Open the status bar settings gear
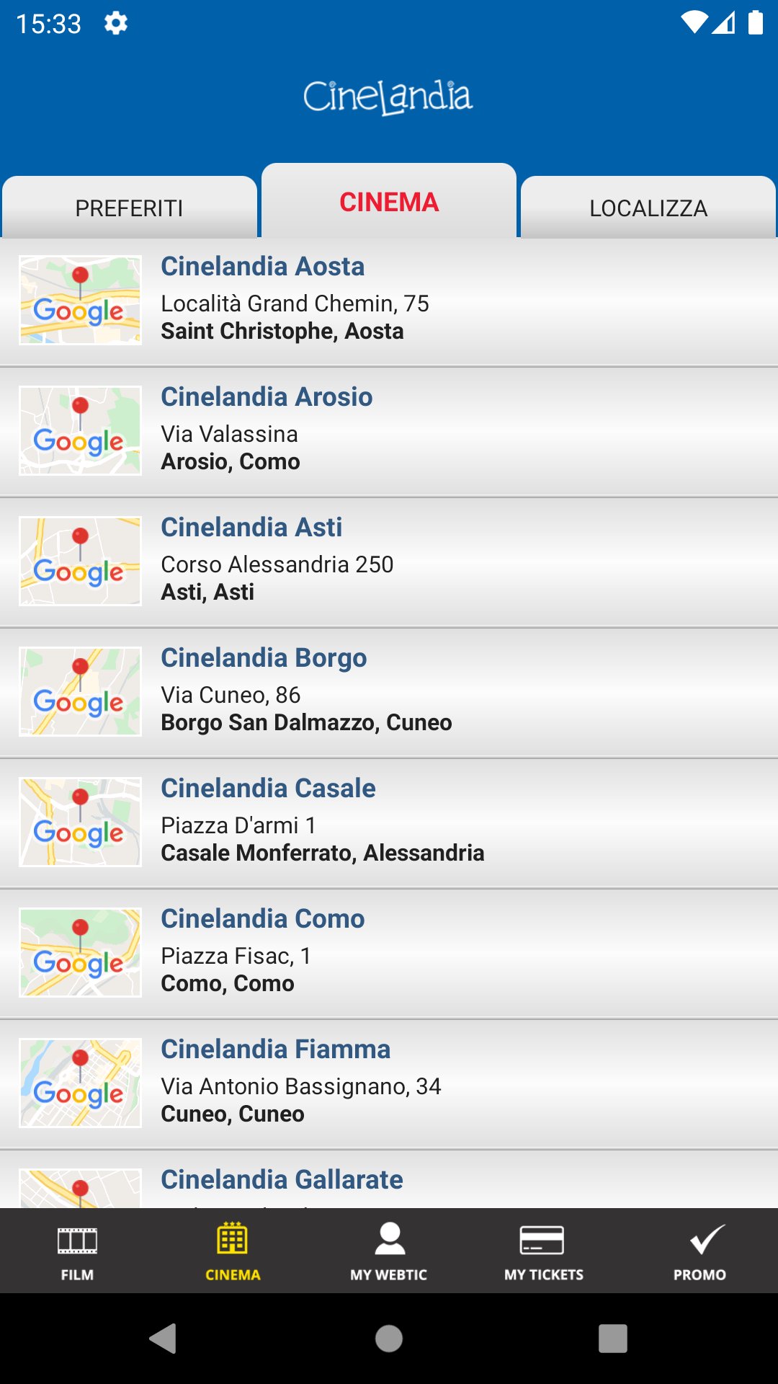The image size is (778, 1384). click(x=116, y=23)
